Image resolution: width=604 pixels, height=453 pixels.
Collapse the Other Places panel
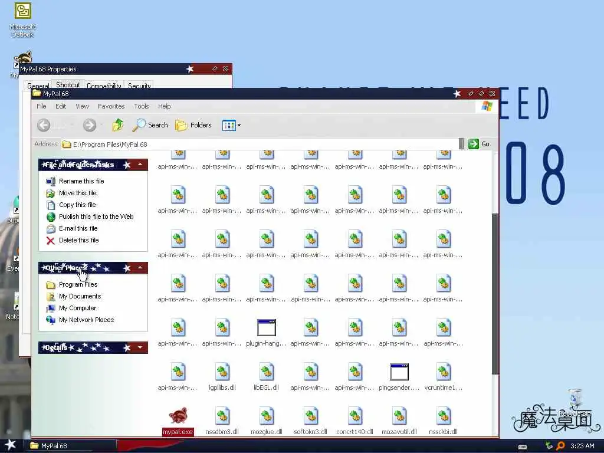tap(140, 268)
